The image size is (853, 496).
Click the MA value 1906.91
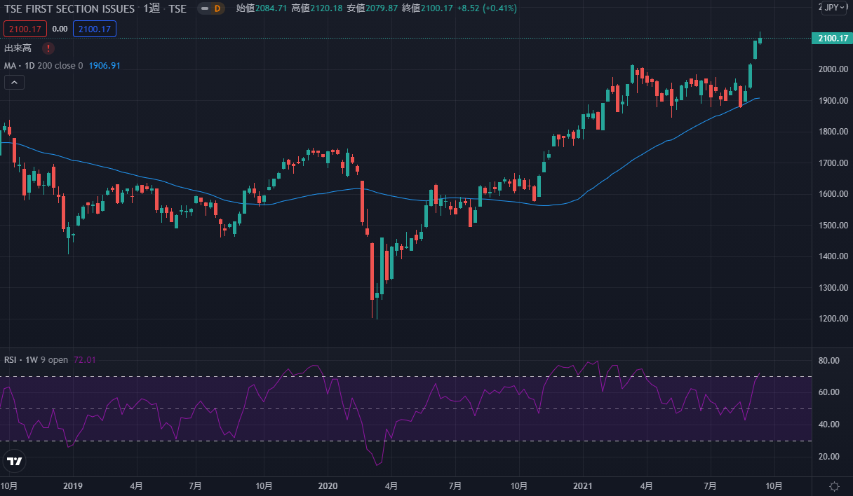click(x=105, y=66)
